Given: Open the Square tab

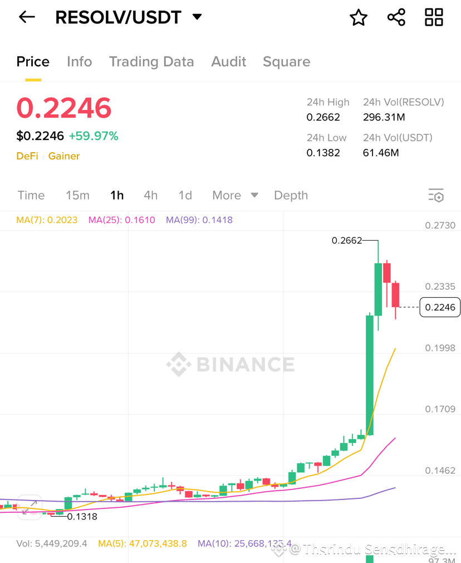Looking at the screenshot, I should tap(286, 62).
